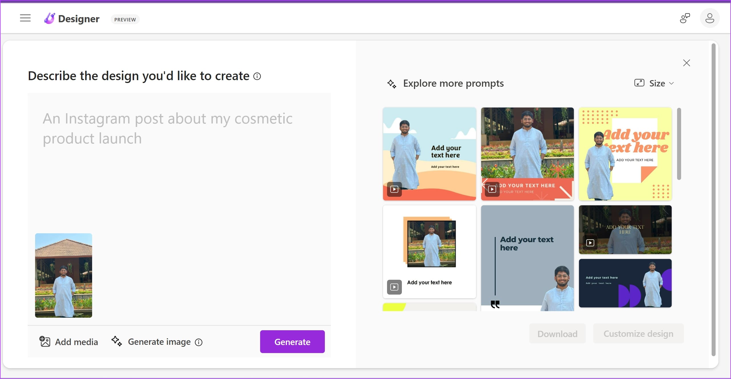Open the hamburger navigation menu
Viewport: 731px width, 379px height.
[25, 18]
